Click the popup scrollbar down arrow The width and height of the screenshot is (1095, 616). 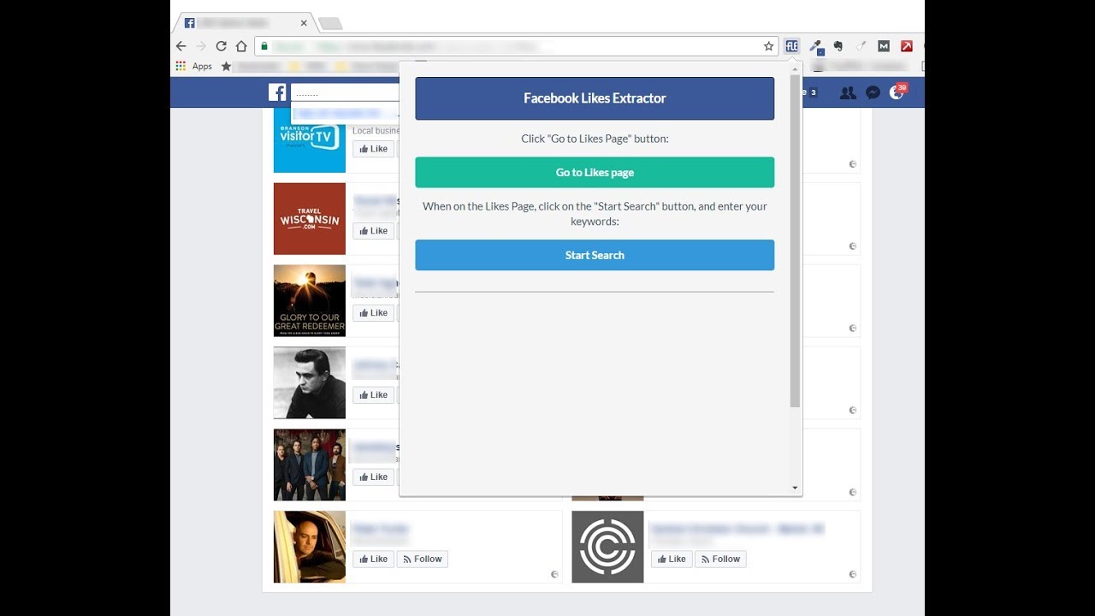tap(795, 488)
